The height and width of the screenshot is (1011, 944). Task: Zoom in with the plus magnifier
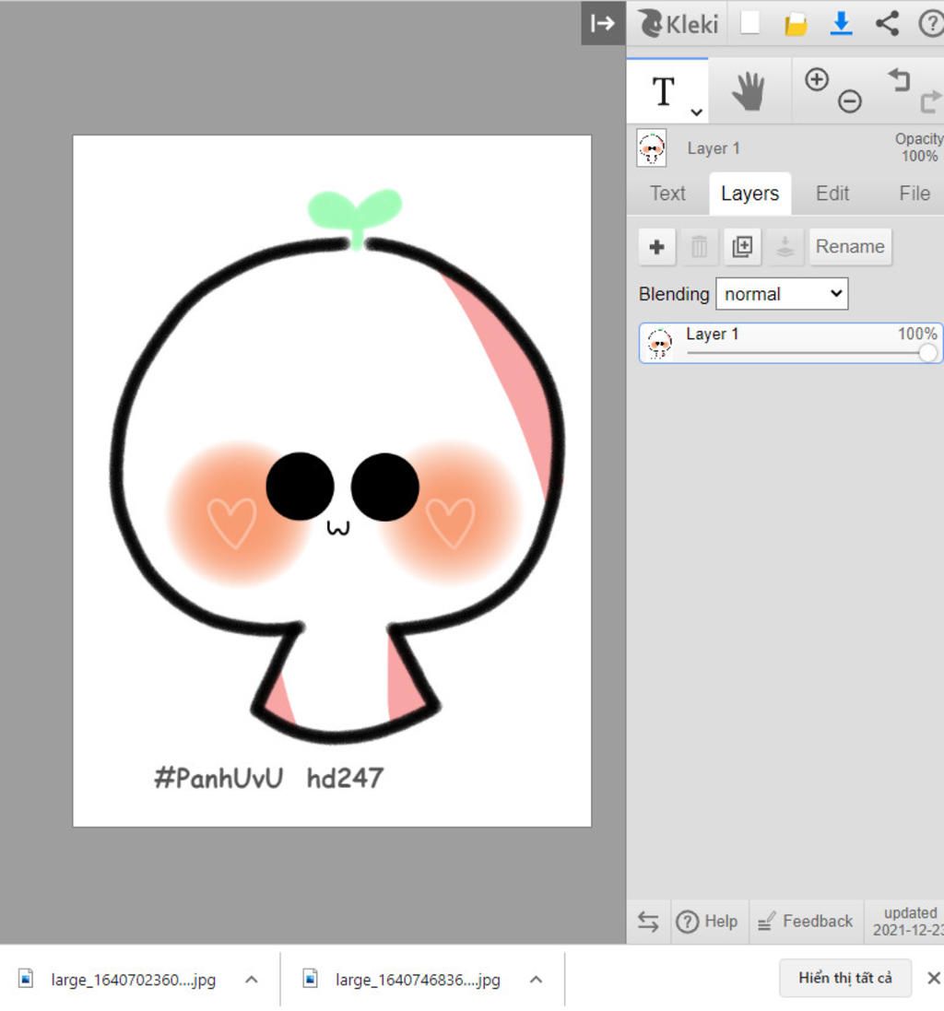pyautogui.click(x=817, y=80)
